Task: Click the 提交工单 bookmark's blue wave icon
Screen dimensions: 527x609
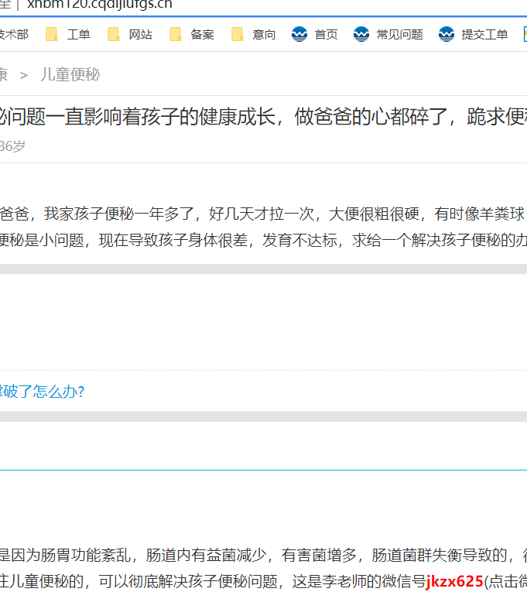Action: click(x=447, y=34)
